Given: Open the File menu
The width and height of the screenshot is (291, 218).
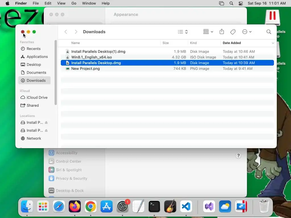Looking at the screenshot, I should point(36,3).
